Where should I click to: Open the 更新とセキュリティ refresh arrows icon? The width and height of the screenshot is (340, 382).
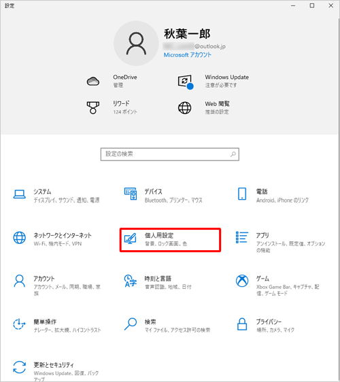pyautogui.click(x=20, y=367)
